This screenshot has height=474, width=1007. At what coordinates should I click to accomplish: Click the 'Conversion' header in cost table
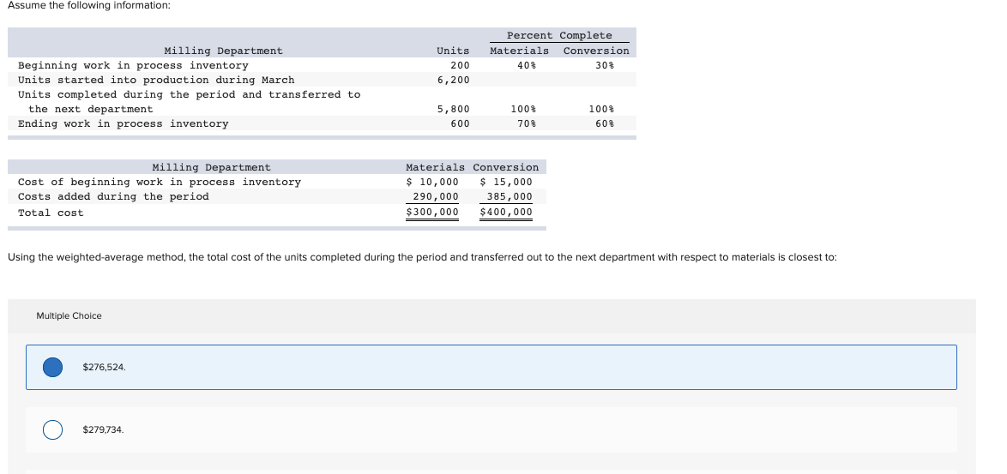tap(506, 167)
